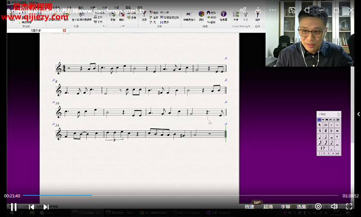361x217 pixels.
Task: Open the Sibelius 颜色 color wheel
Action: (x=201, y=16)
